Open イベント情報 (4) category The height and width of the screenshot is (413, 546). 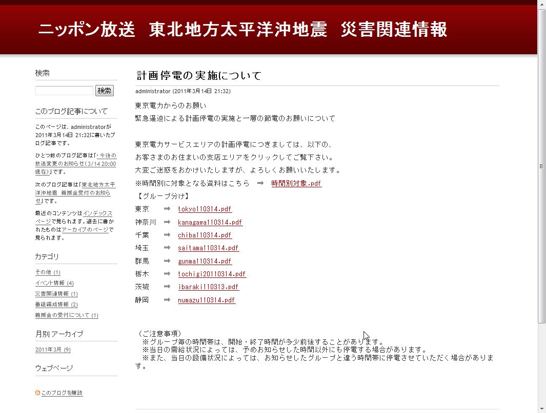click(54, 283)
